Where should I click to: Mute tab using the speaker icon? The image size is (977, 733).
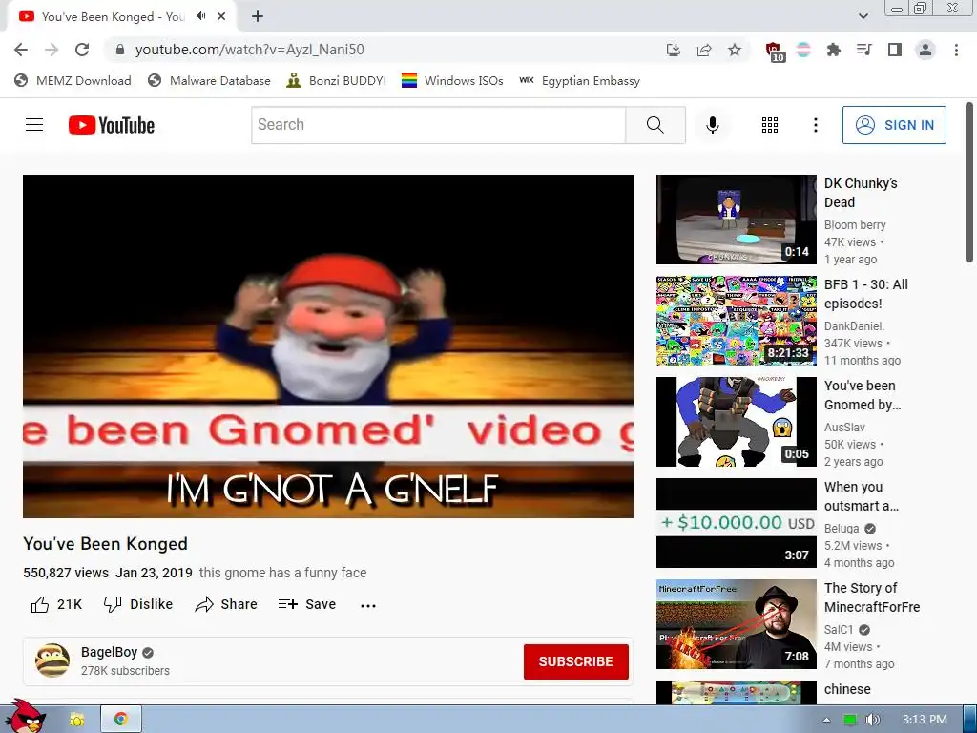(x=200, y=16)
